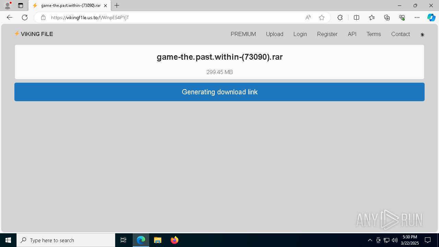
Task: Refresh the page
Action: pyautogui.click(x=25, y=17)
